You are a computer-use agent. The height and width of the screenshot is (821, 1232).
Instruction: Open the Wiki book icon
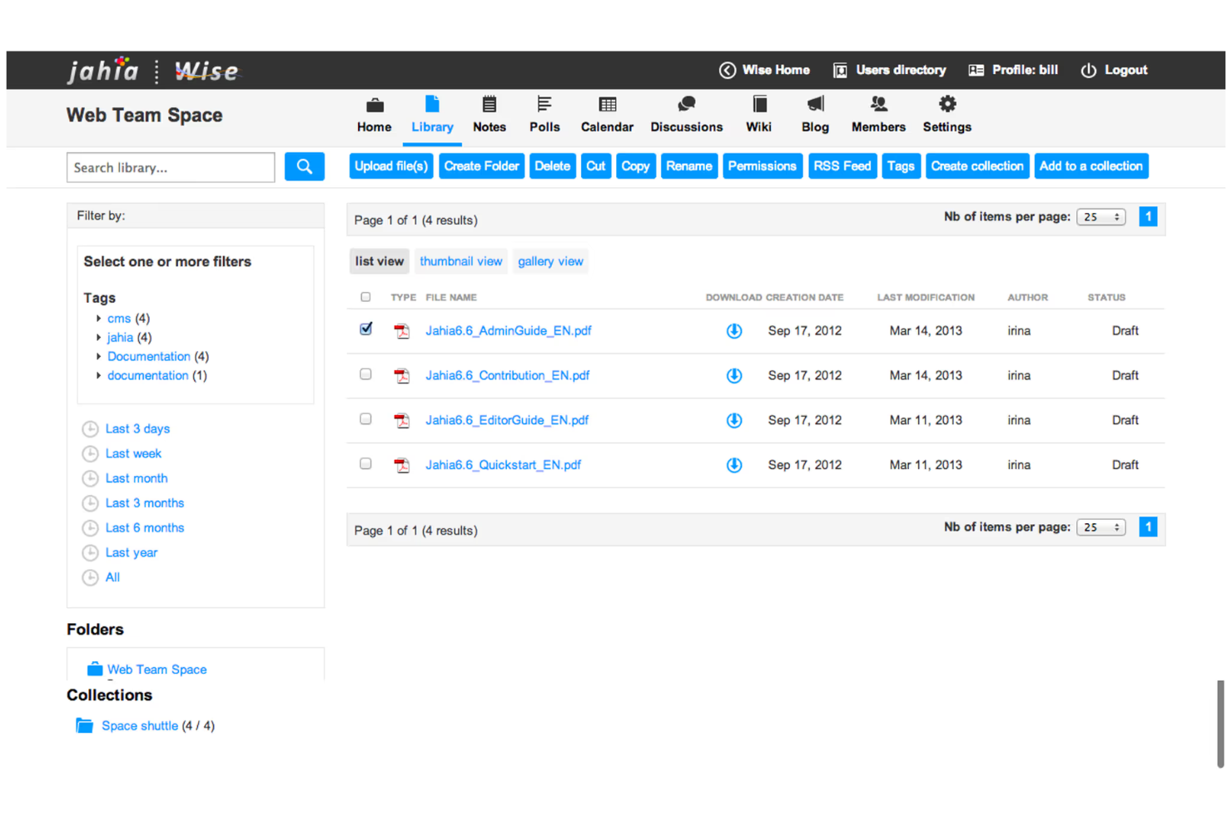(759, 104)
